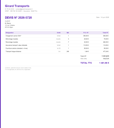Click the quantity 246 cell
The image size is (114, 128).
(68, 51)
